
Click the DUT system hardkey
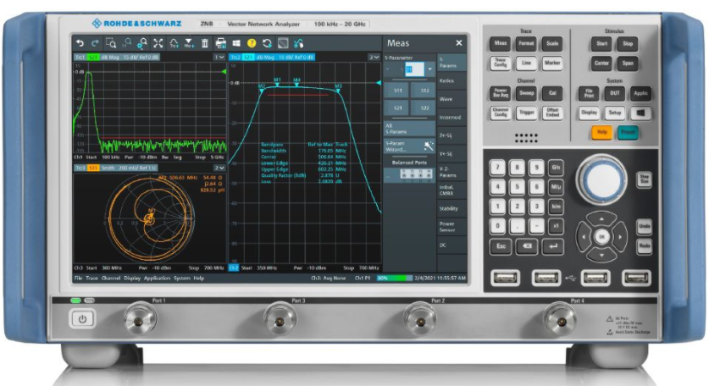pyautogui.click(x=614, y=93)
